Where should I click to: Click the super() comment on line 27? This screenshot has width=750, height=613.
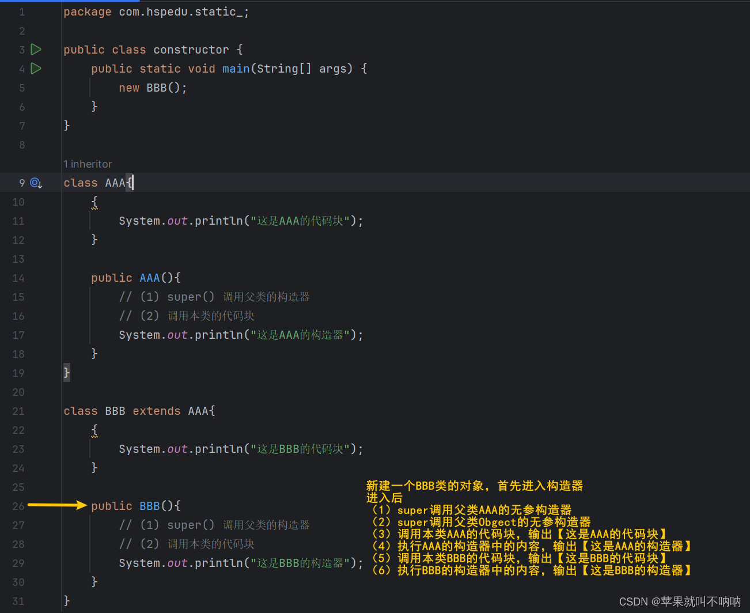click(x=214, y=525)
